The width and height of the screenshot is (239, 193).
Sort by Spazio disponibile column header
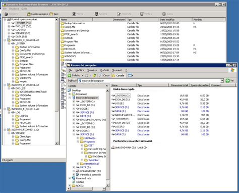coord(200,85)
